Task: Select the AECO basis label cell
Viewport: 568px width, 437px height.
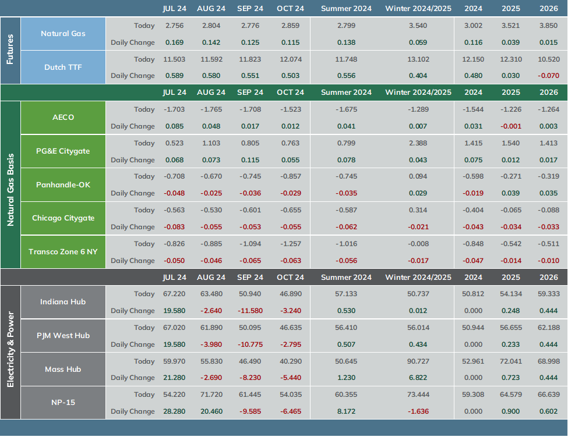Action: coord(63,118)
